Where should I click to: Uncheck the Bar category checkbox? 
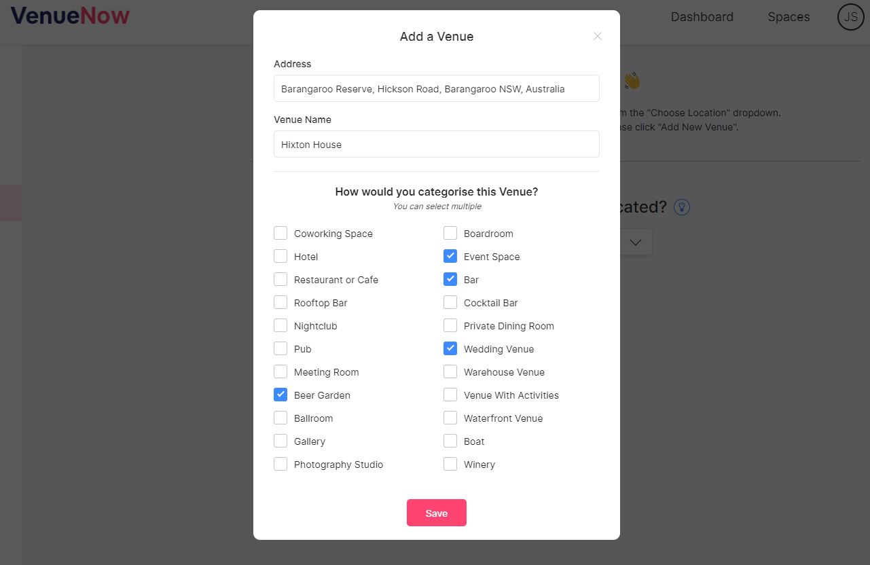pos(450,279)
